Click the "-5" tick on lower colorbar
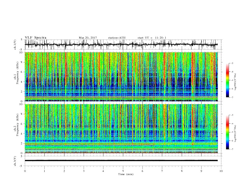Screen dimensions: 249x192 (232, 132)
